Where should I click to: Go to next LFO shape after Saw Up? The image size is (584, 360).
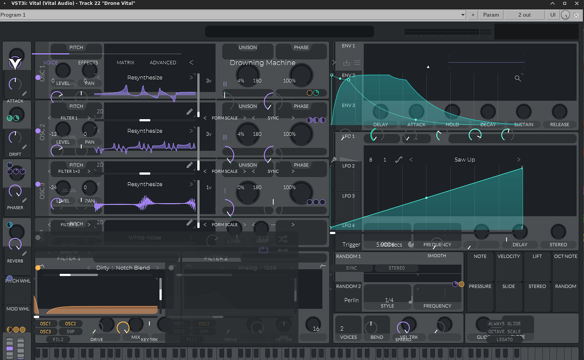(519, 160)
